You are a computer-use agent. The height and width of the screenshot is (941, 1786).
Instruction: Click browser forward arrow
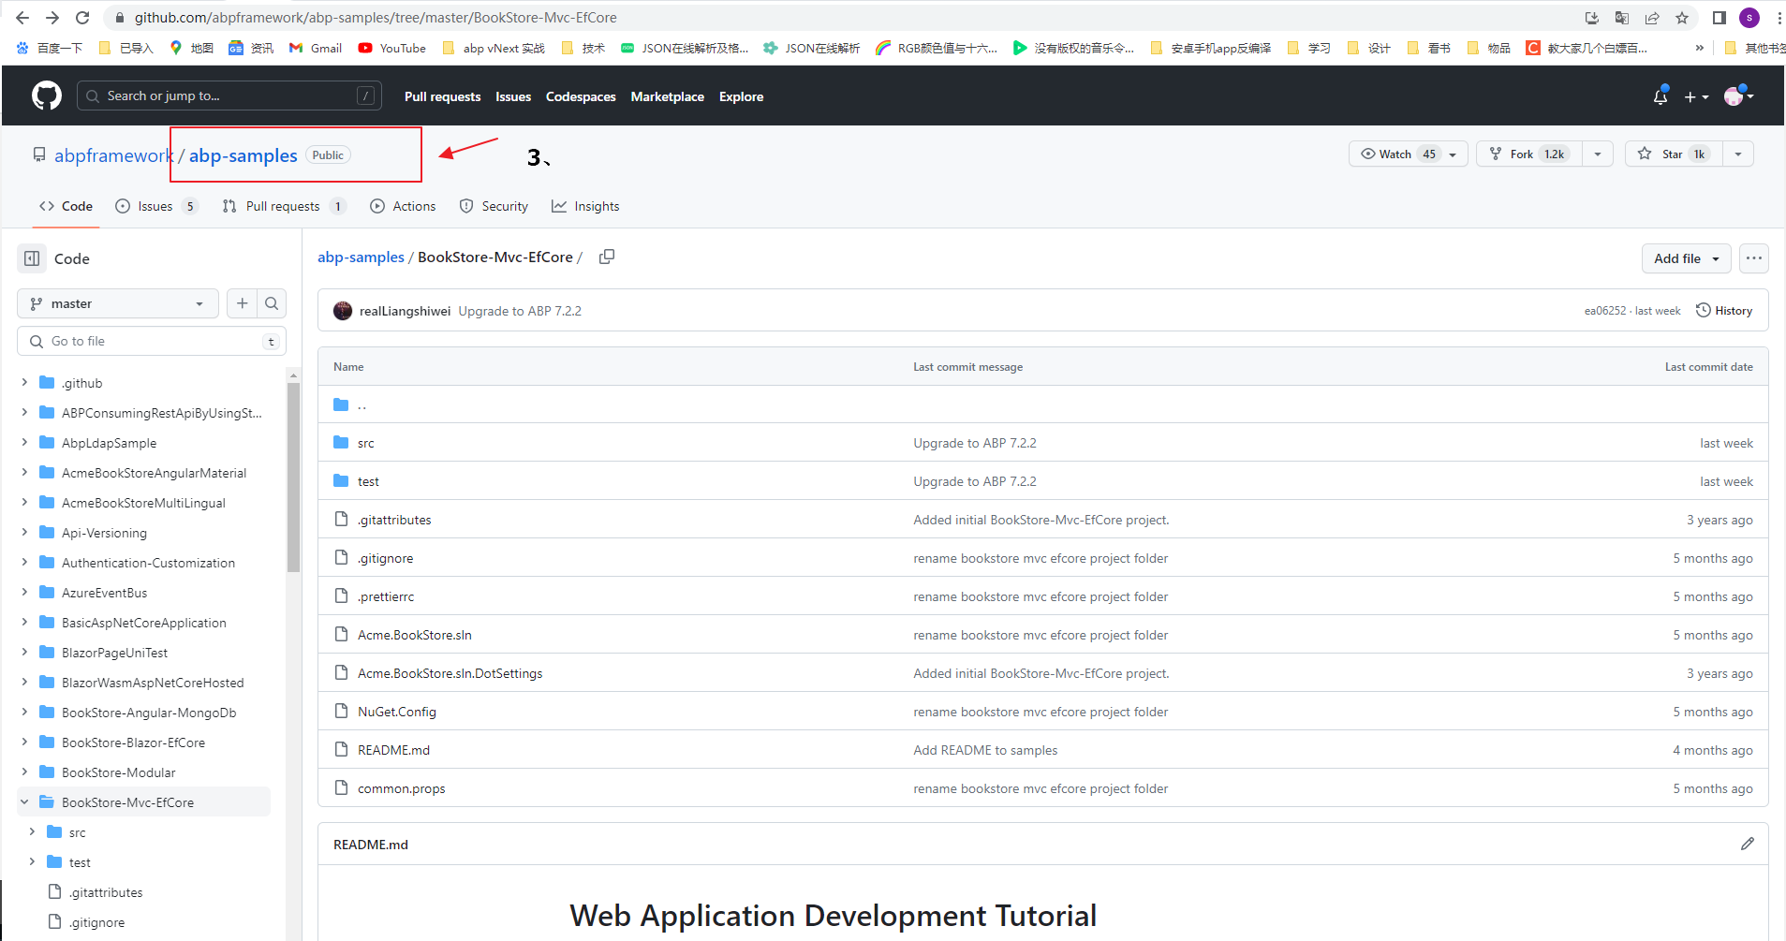(52, 18)
